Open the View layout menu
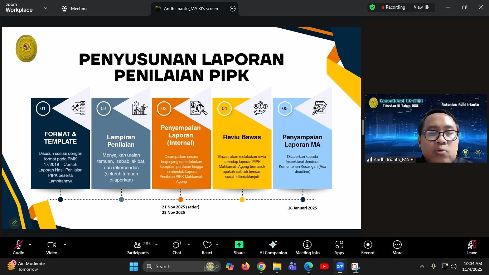 click(421, 7)
